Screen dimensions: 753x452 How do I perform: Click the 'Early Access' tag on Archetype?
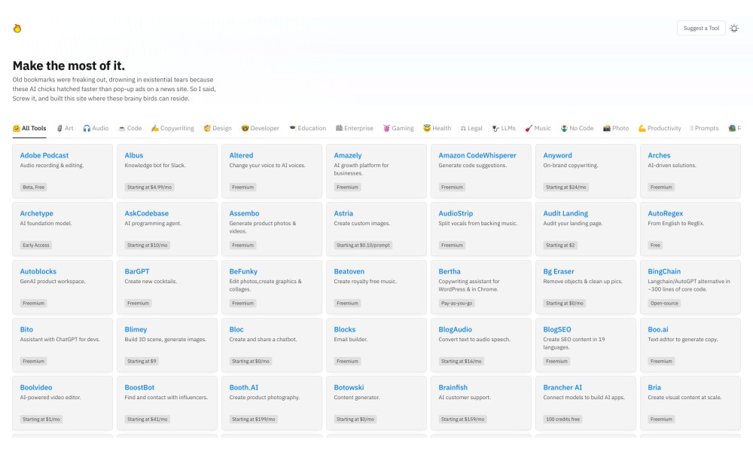[x=36, y=246]
